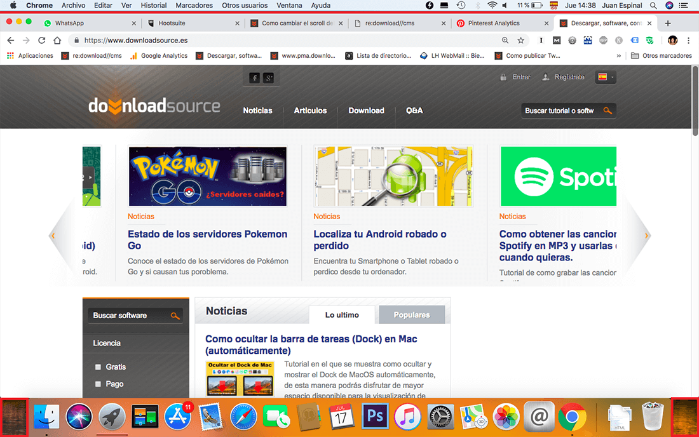Switch to the Pinterest Analytics tab
Viewport: 699px width, 437px height.
501,23
